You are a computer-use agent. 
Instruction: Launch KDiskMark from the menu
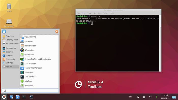click(39, 41)
